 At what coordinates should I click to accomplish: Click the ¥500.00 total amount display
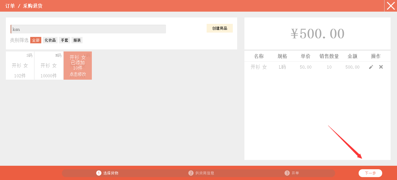317,34
